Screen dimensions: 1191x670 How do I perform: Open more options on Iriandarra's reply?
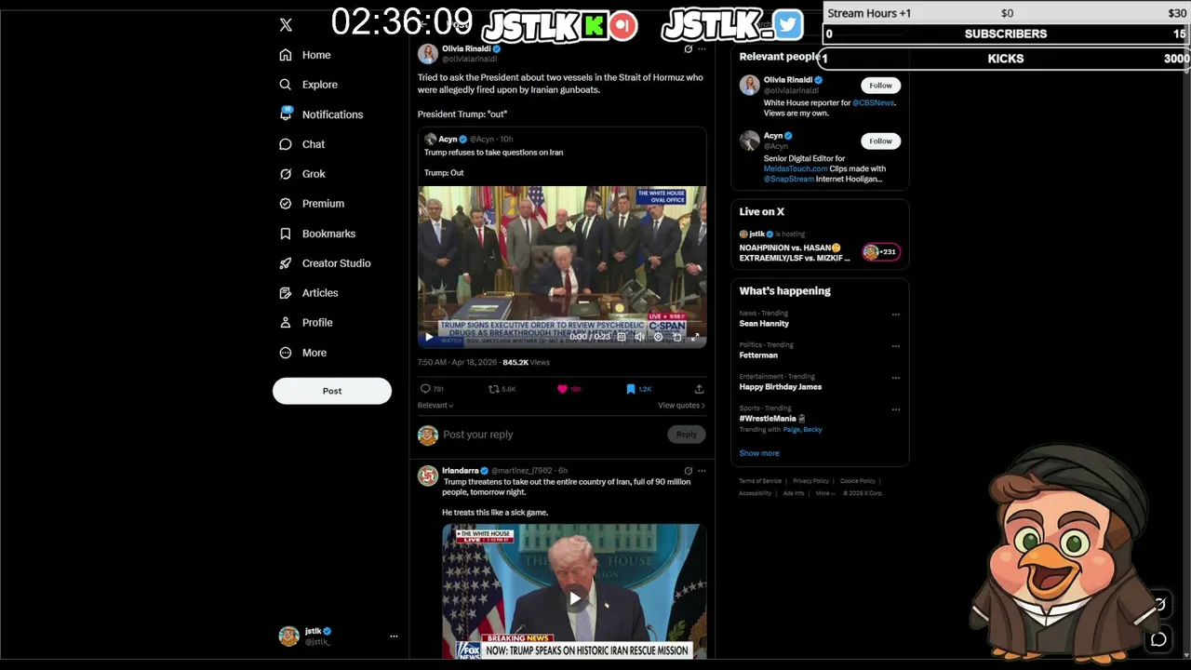702,471
